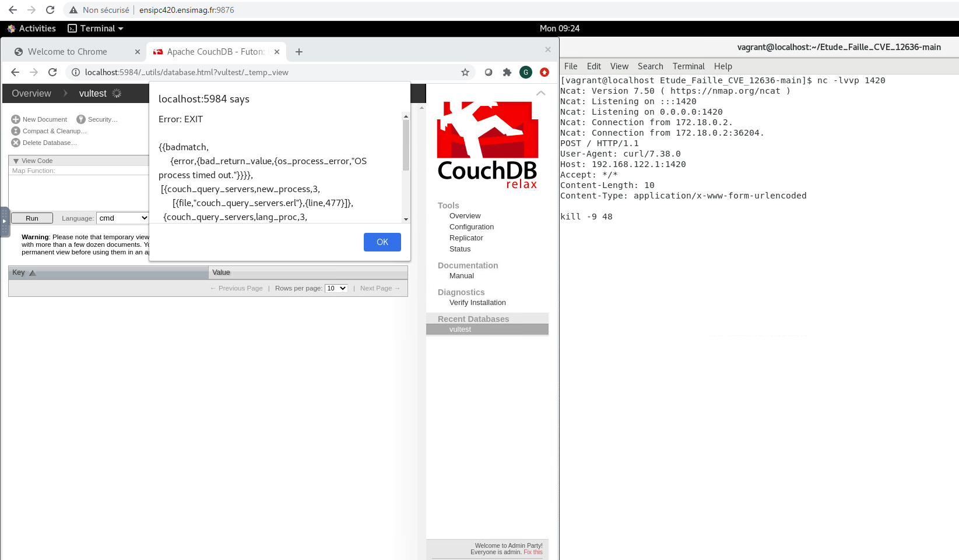
Task: Open a new Chrome tab
Action: click(x=299, y=52)
